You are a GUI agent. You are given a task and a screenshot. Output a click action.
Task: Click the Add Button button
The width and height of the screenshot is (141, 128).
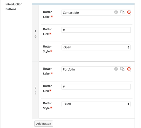pos(44,124)
